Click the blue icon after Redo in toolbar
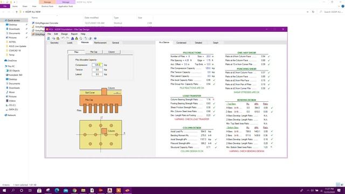This screenshot has width=345, height=194. pyautogui.click(x=72, y=38)
